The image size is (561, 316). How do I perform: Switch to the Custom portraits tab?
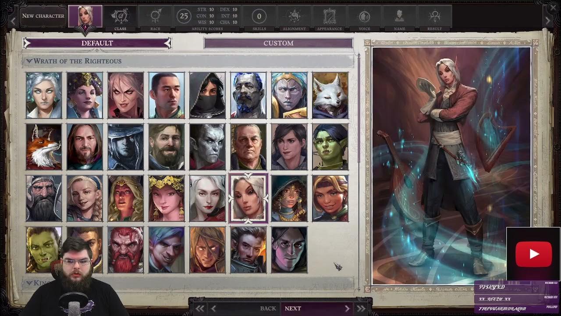tap(278, 43)
